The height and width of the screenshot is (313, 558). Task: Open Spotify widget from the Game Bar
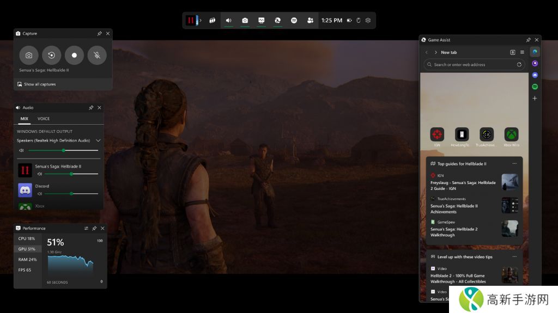[294, 20]
